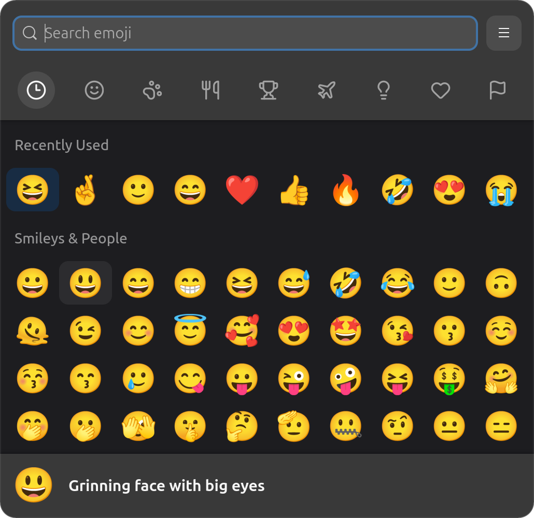Select squinting face with tongue

coord(398,378)
